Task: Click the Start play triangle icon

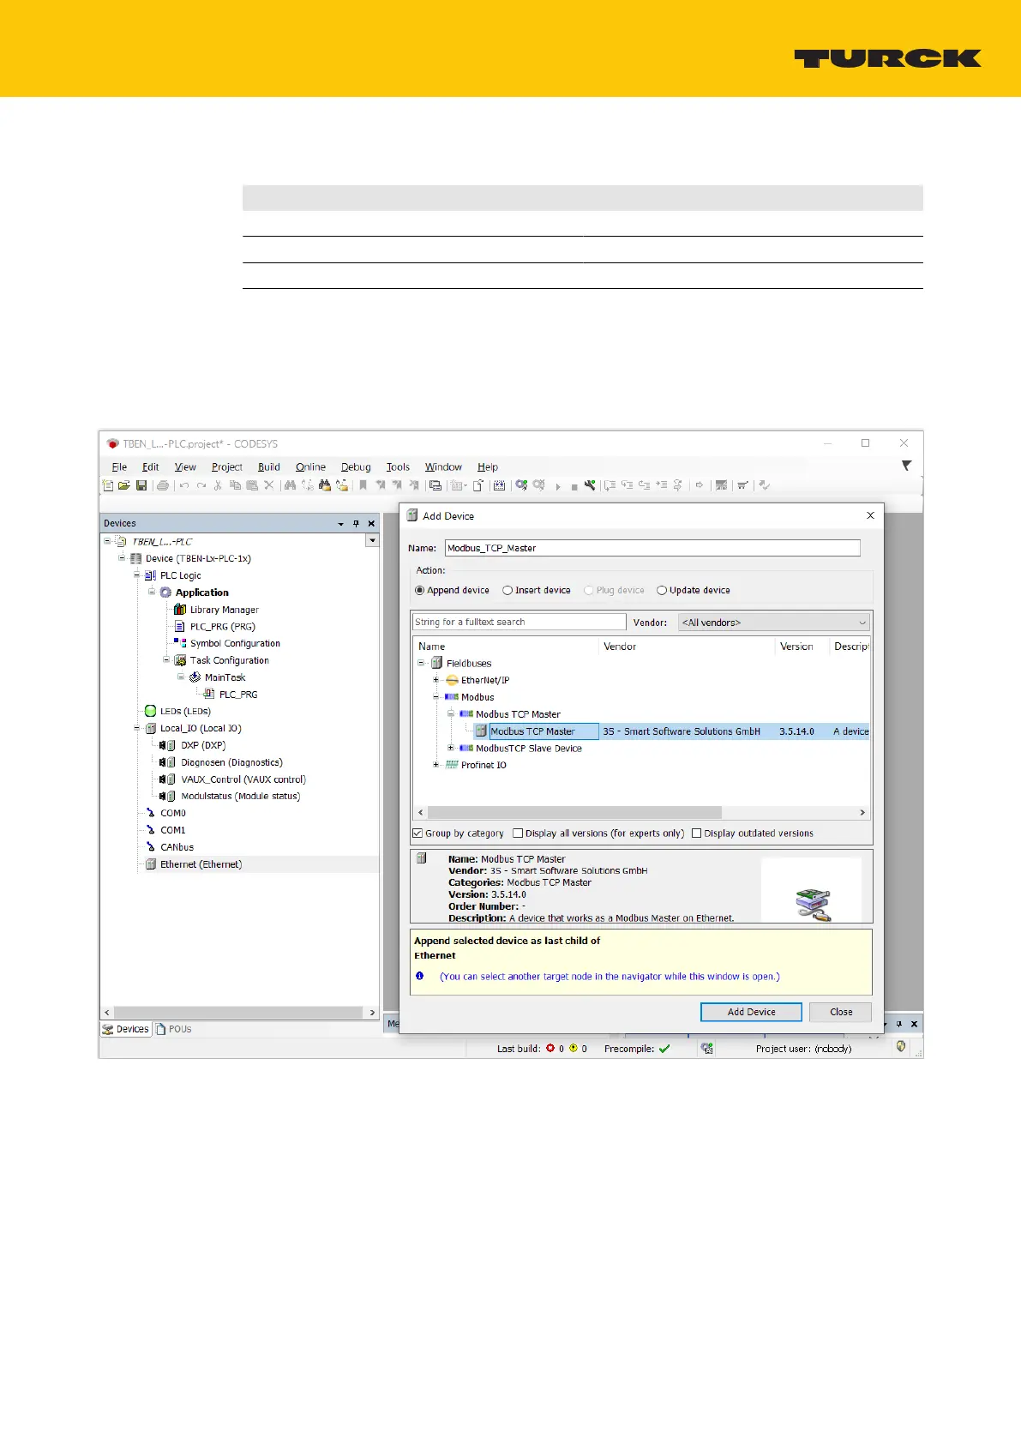Action: pyautogui.click(x=558, y=486)
